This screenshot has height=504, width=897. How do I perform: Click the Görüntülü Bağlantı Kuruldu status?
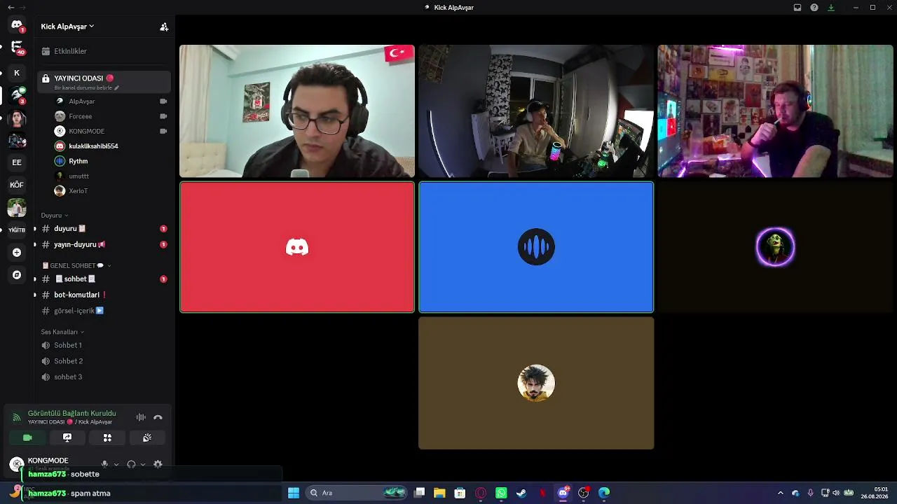tap(71, 413)
